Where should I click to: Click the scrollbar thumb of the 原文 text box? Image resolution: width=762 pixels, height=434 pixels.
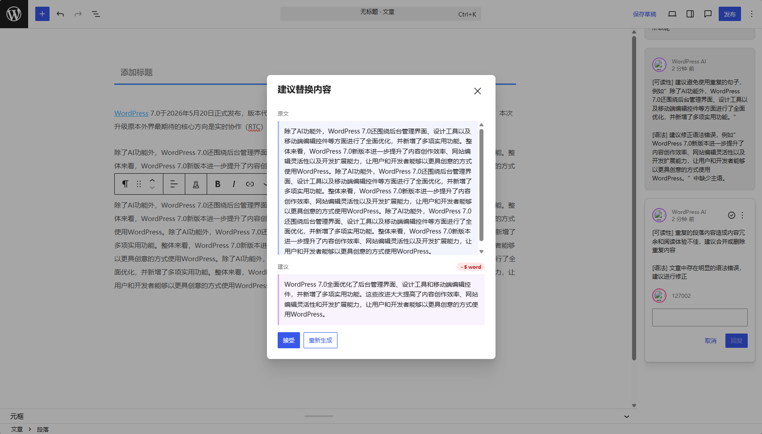pyautogui.click(x=481, y=185)
